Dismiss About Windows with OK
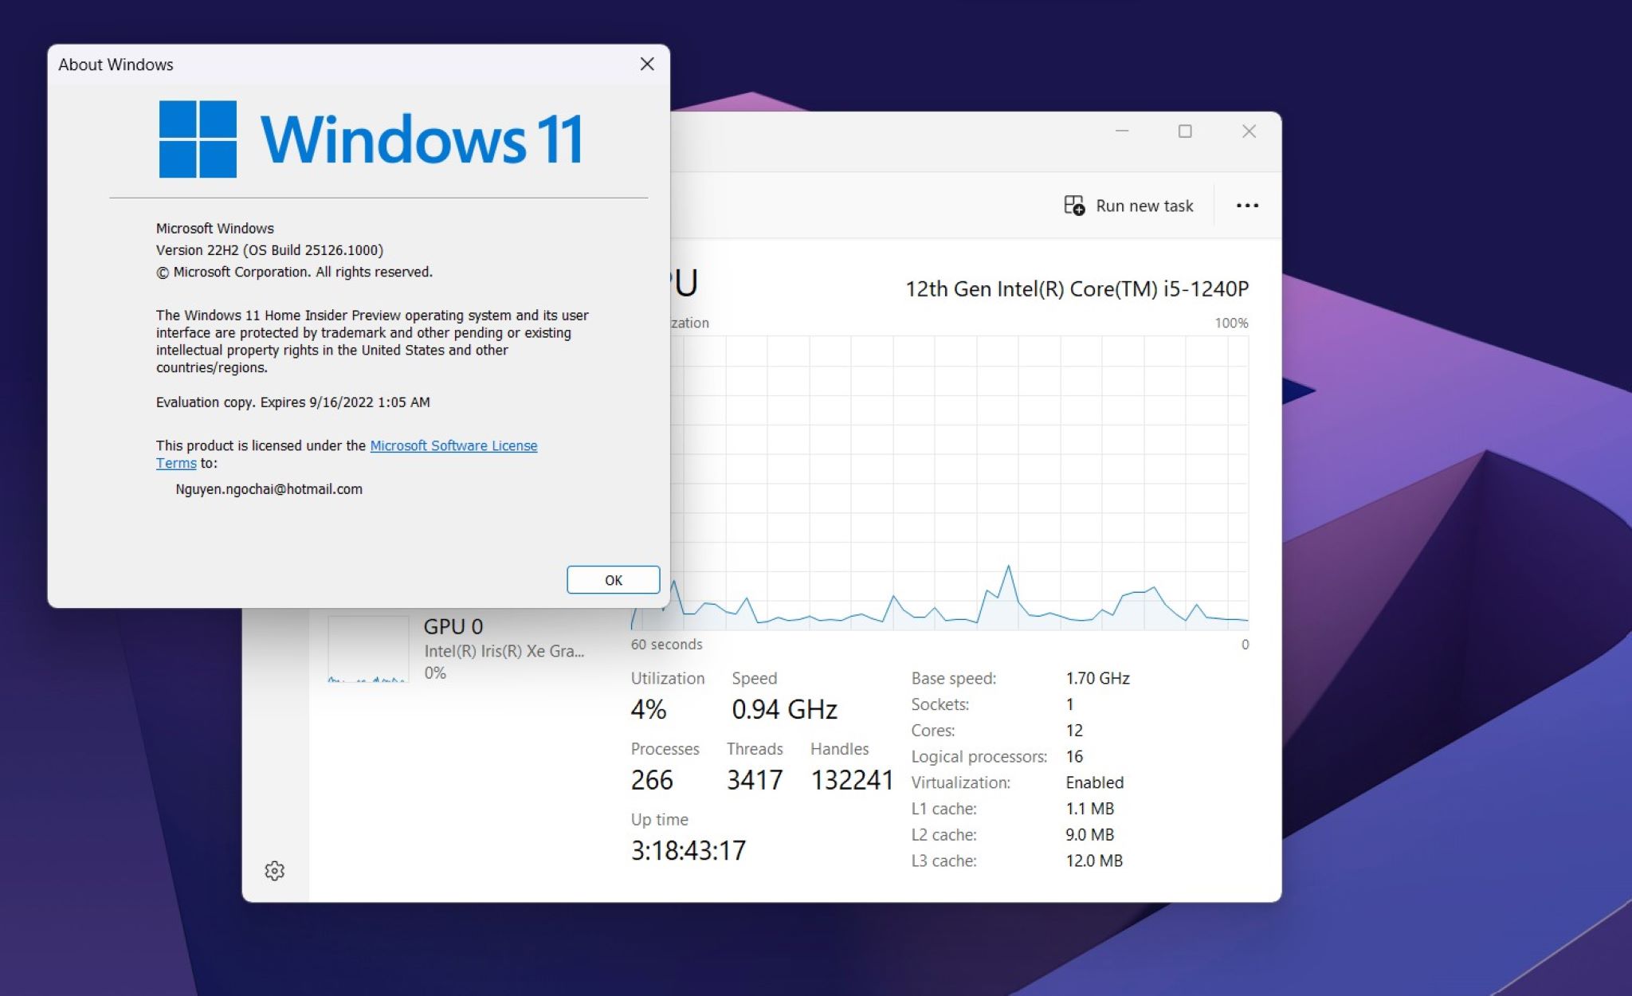 [613, 579]
